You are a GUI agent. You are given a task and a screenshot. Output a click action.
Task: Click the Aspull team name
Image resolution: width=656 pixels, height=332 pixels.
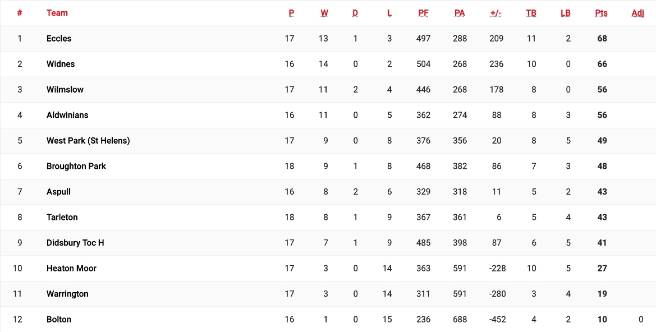coord(58,192)
